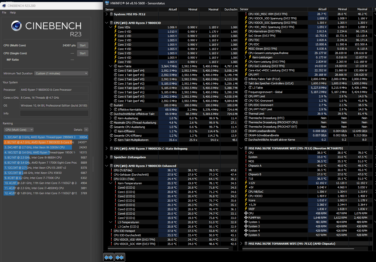
Task: Click the lightning icon beside CPU PPT
Action: tap(246, 74)
